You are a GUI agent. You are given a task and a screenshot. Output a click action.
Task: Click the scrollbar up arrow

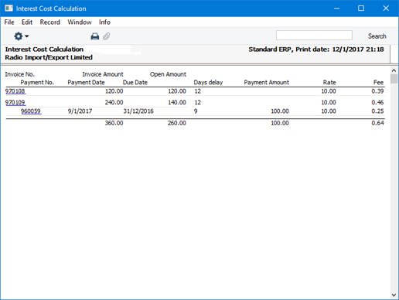[394, 70]
